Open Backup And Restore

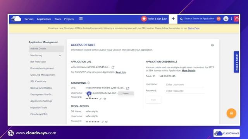[41, 88]
